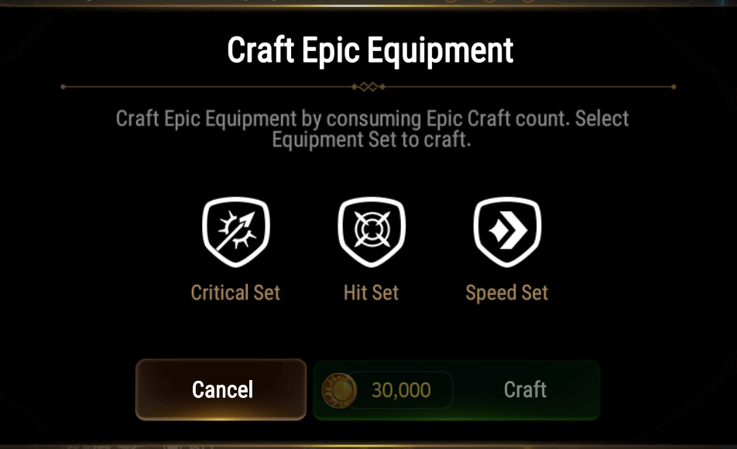Select the "Critical Set" text label
The height and width of the screenshot is (449, 737).
[x=235, y=293]
